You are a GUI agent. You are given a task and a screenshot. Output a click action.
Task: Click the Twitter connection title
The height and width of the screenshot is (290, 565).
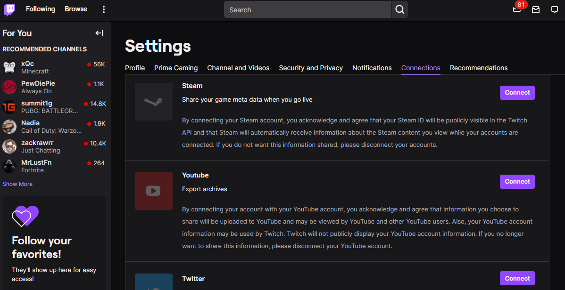pos(193,279)
